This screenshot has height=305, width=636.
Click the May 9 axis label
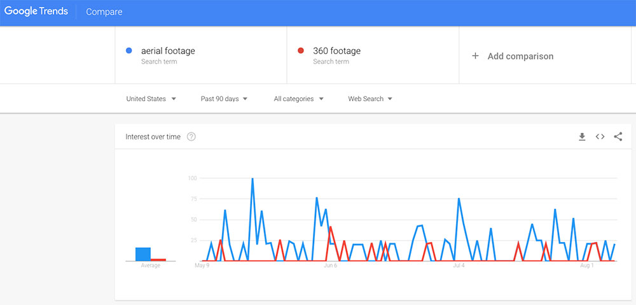[202, 266]
